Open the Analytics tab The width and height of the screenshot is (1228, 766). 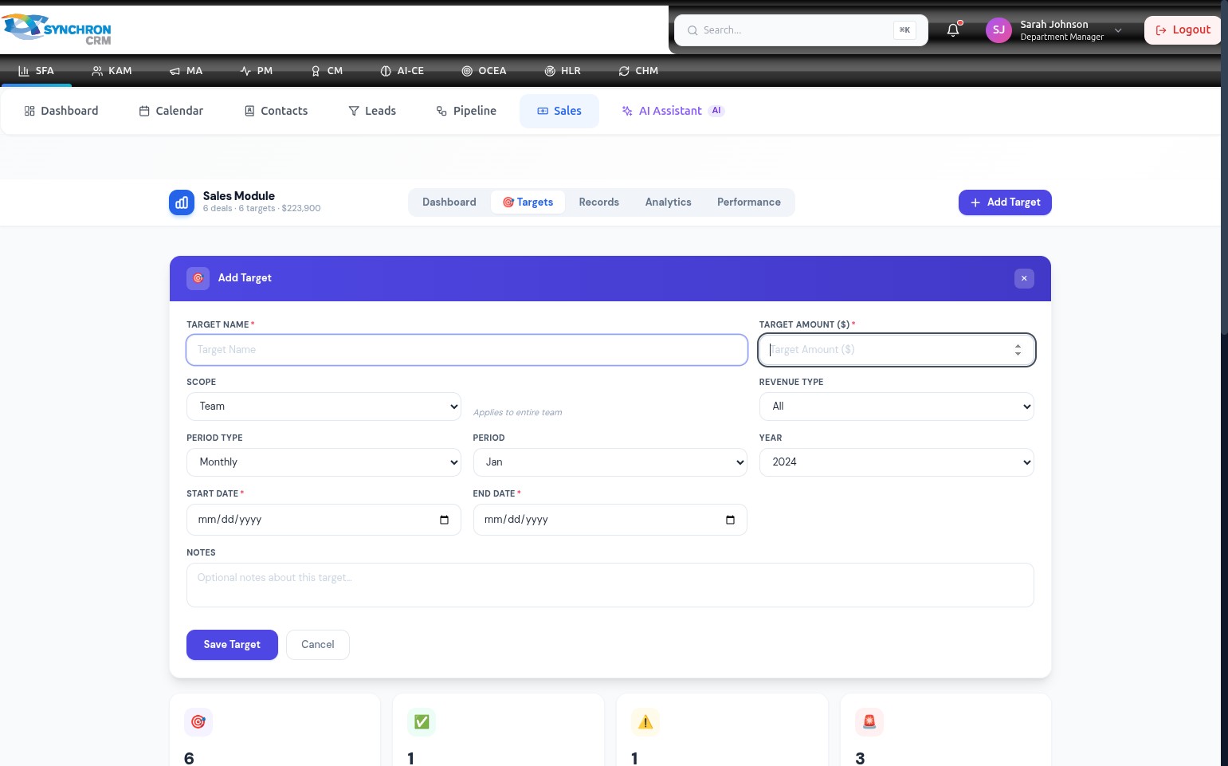click(x=668, y=202)
